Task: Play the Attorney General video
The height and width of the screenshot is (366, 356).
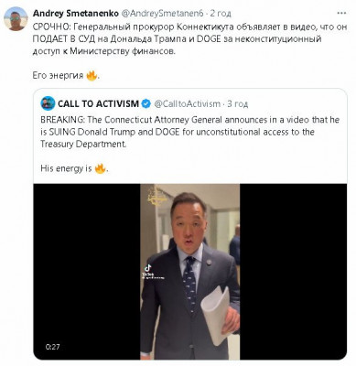Action: click(x=190, y=272)
